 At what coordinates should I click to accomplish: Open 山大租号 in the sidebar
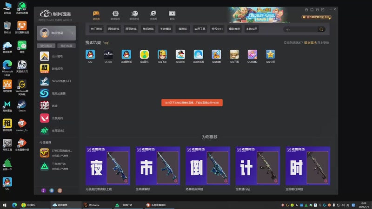(56, 56)
